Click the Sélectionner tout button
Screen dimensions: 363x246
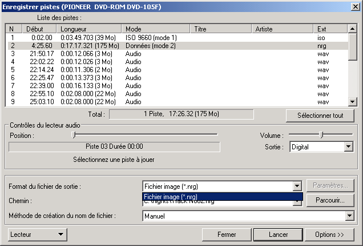pyautogui.click(x=320, y=115)
